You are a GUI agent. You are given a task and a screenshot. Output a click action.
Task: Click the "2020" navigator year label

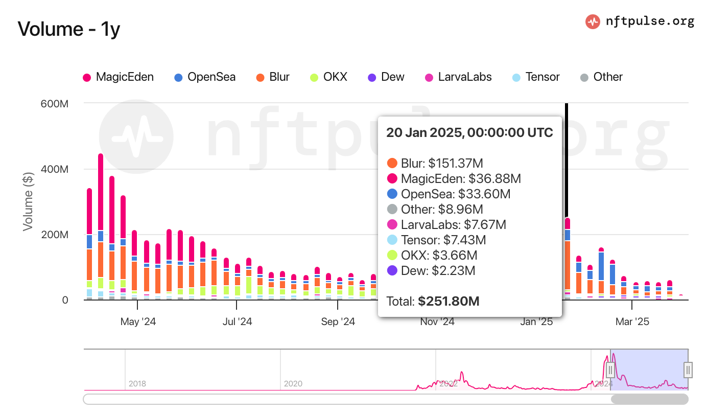(292, 383)
